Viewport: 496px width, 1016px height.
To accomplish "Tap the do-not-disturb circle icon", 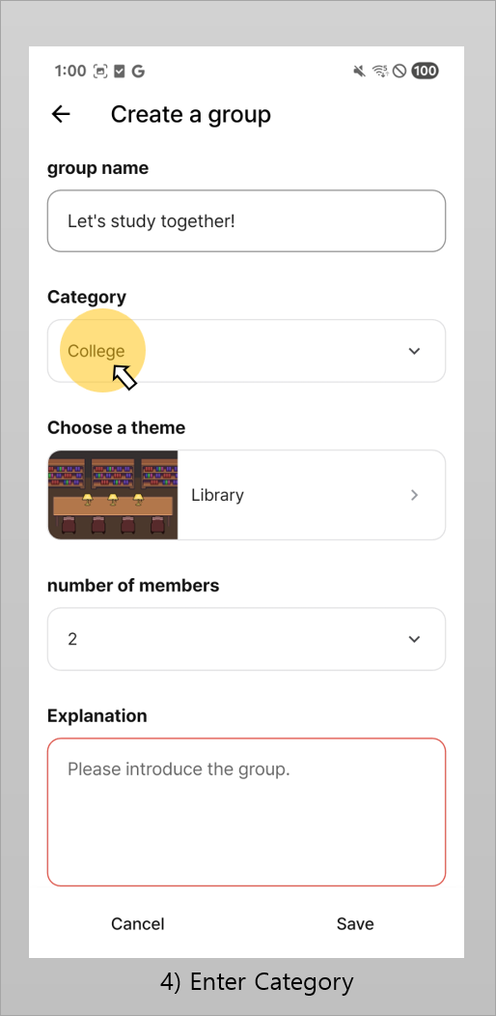I will coord(400,71).
